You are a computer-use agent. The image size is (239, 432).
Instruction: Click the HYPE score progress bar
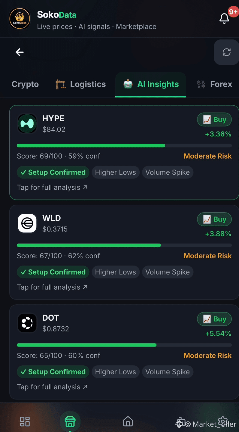click(124, 146)
